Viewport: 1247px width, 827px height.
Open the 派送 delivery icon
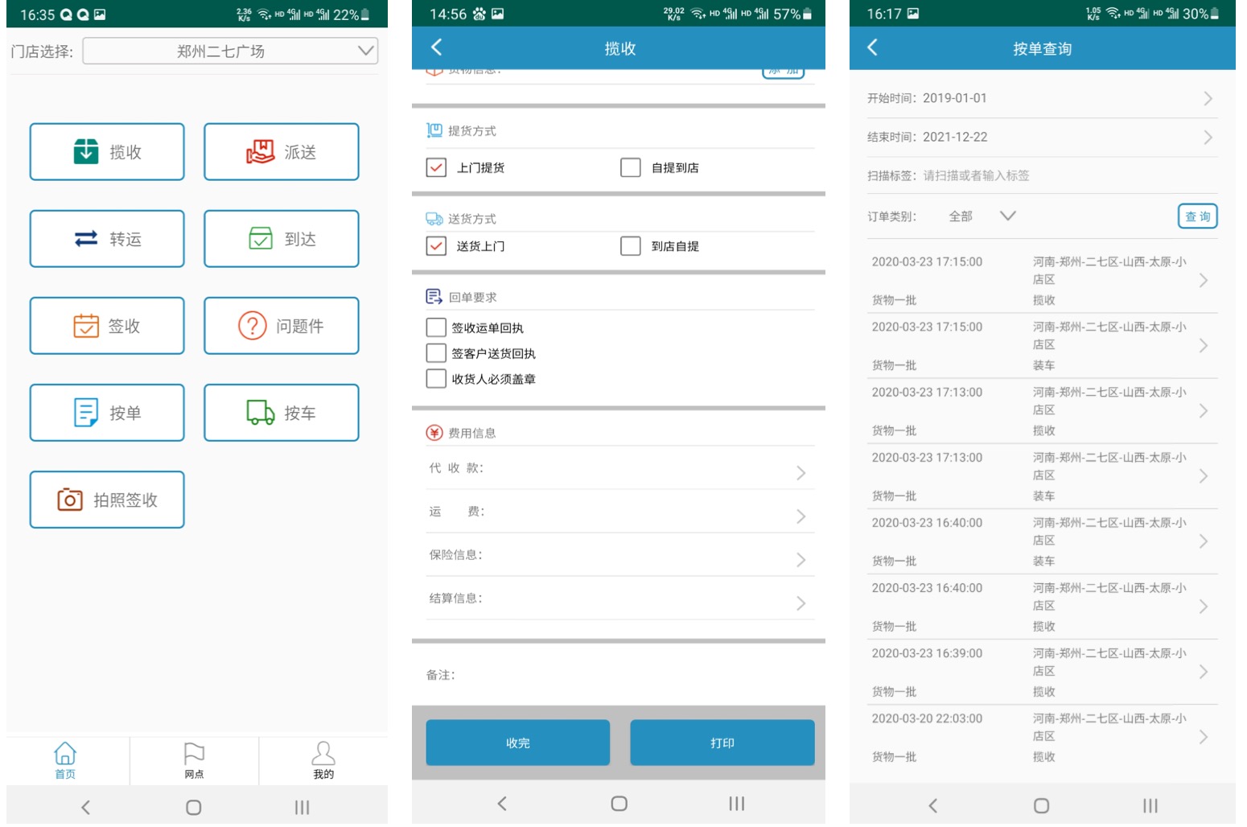260,151
